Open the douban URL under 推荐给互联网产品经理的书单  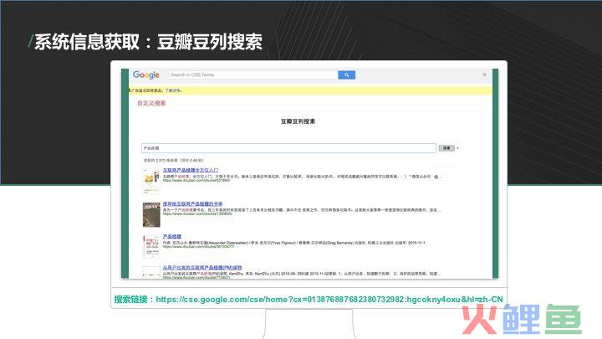click(197, 213)
